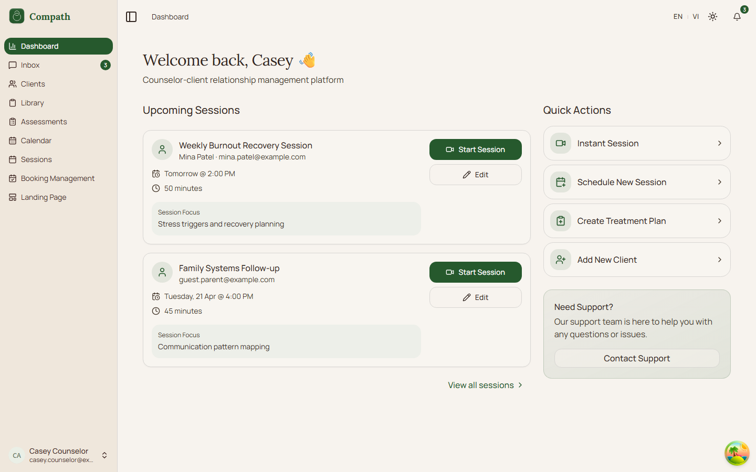Toggle the sidebar panel icon
Viewport: 756px width, 472px height.
click(131, 17)
